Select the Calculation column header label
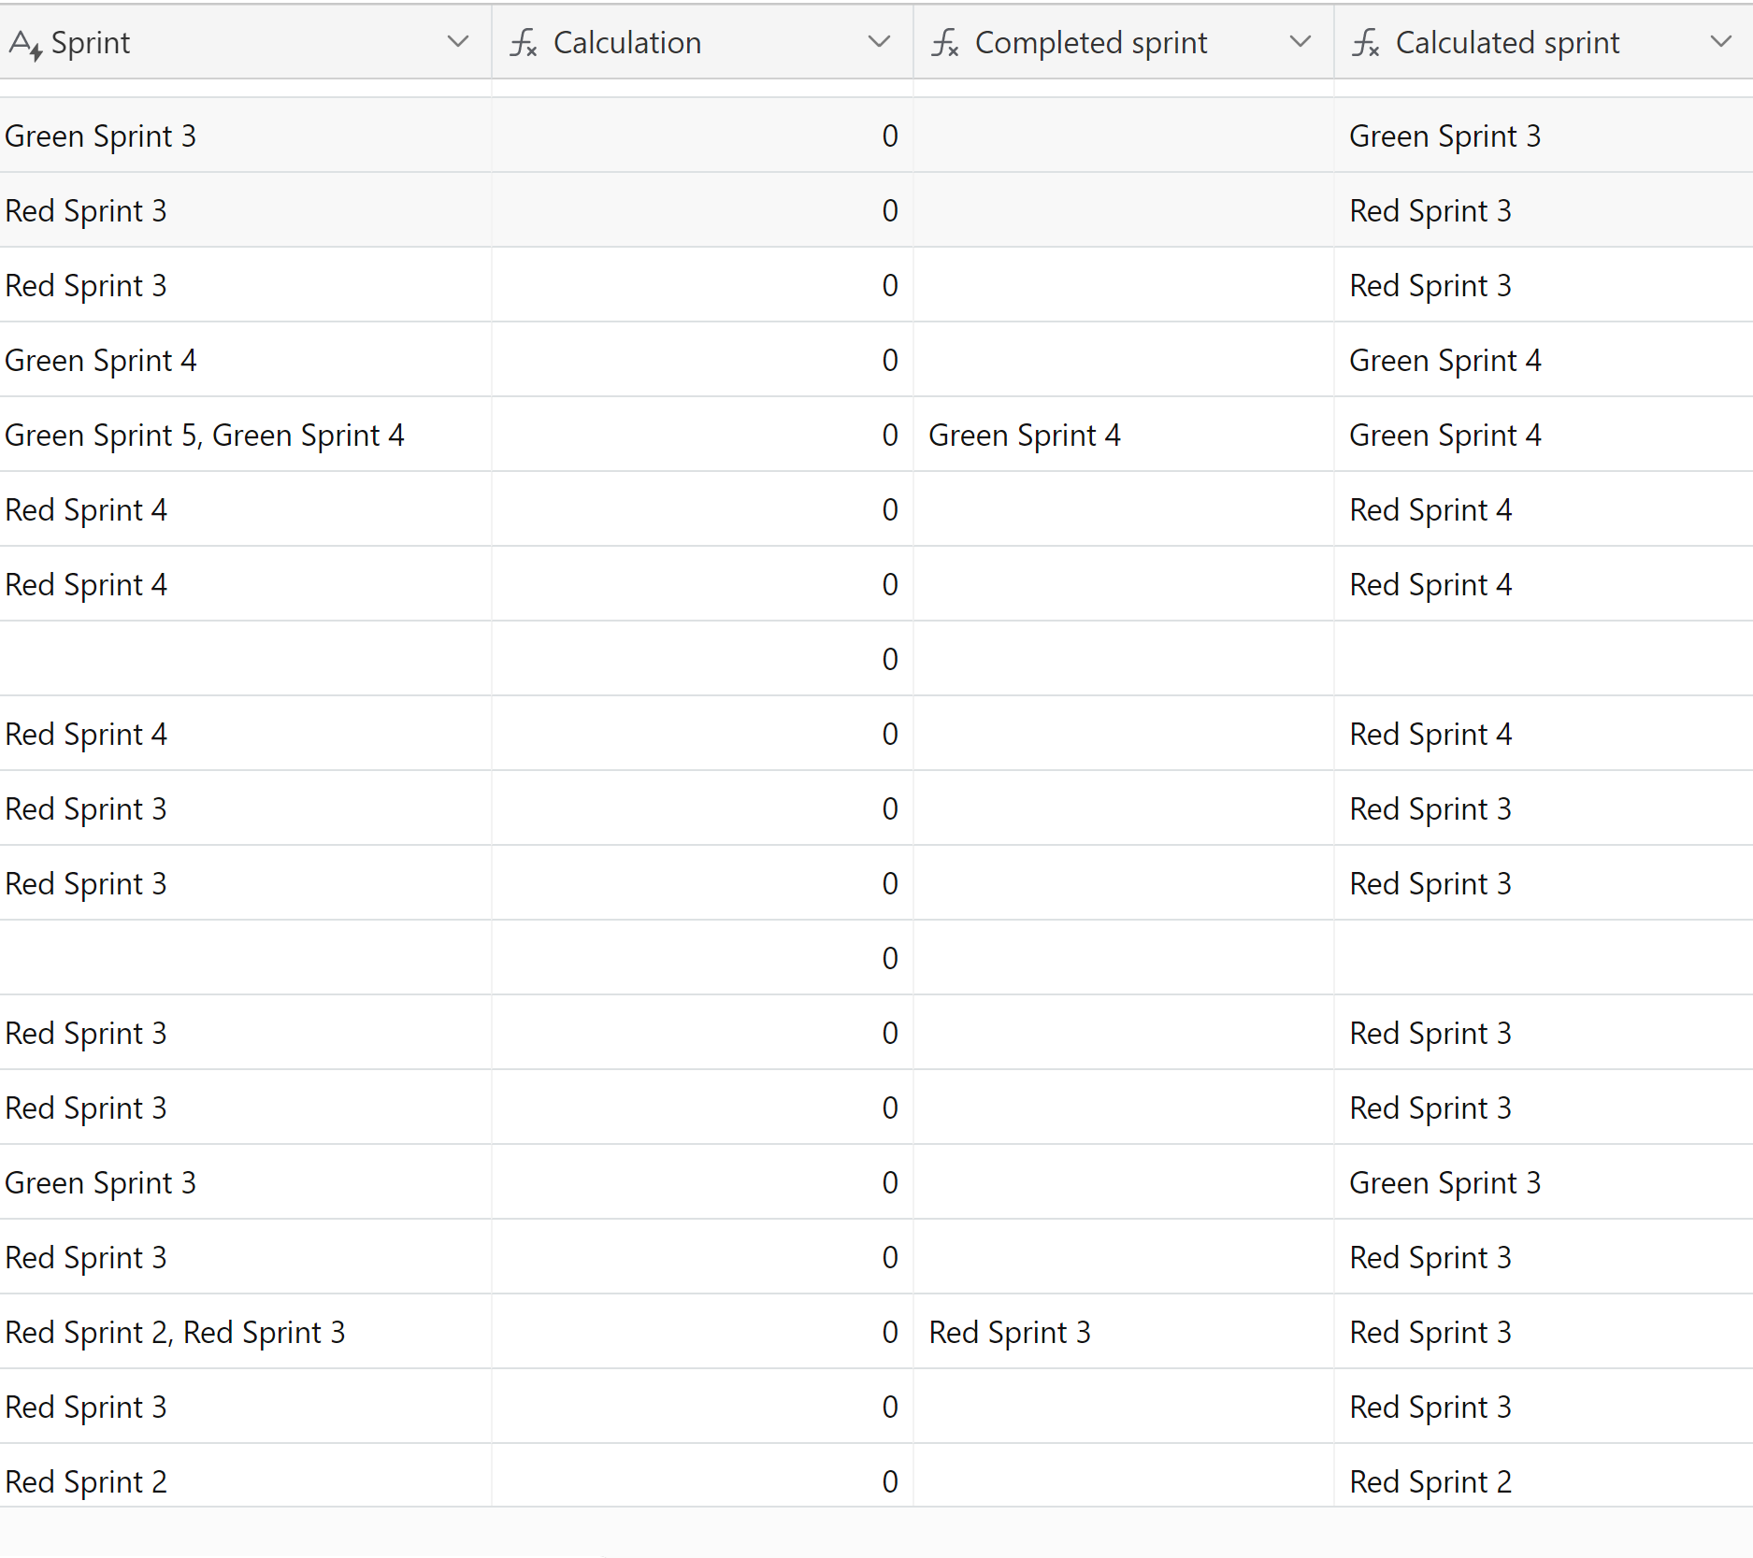Image resolution: width=1753 pixels, height=1558 pixels. [627, 43]
